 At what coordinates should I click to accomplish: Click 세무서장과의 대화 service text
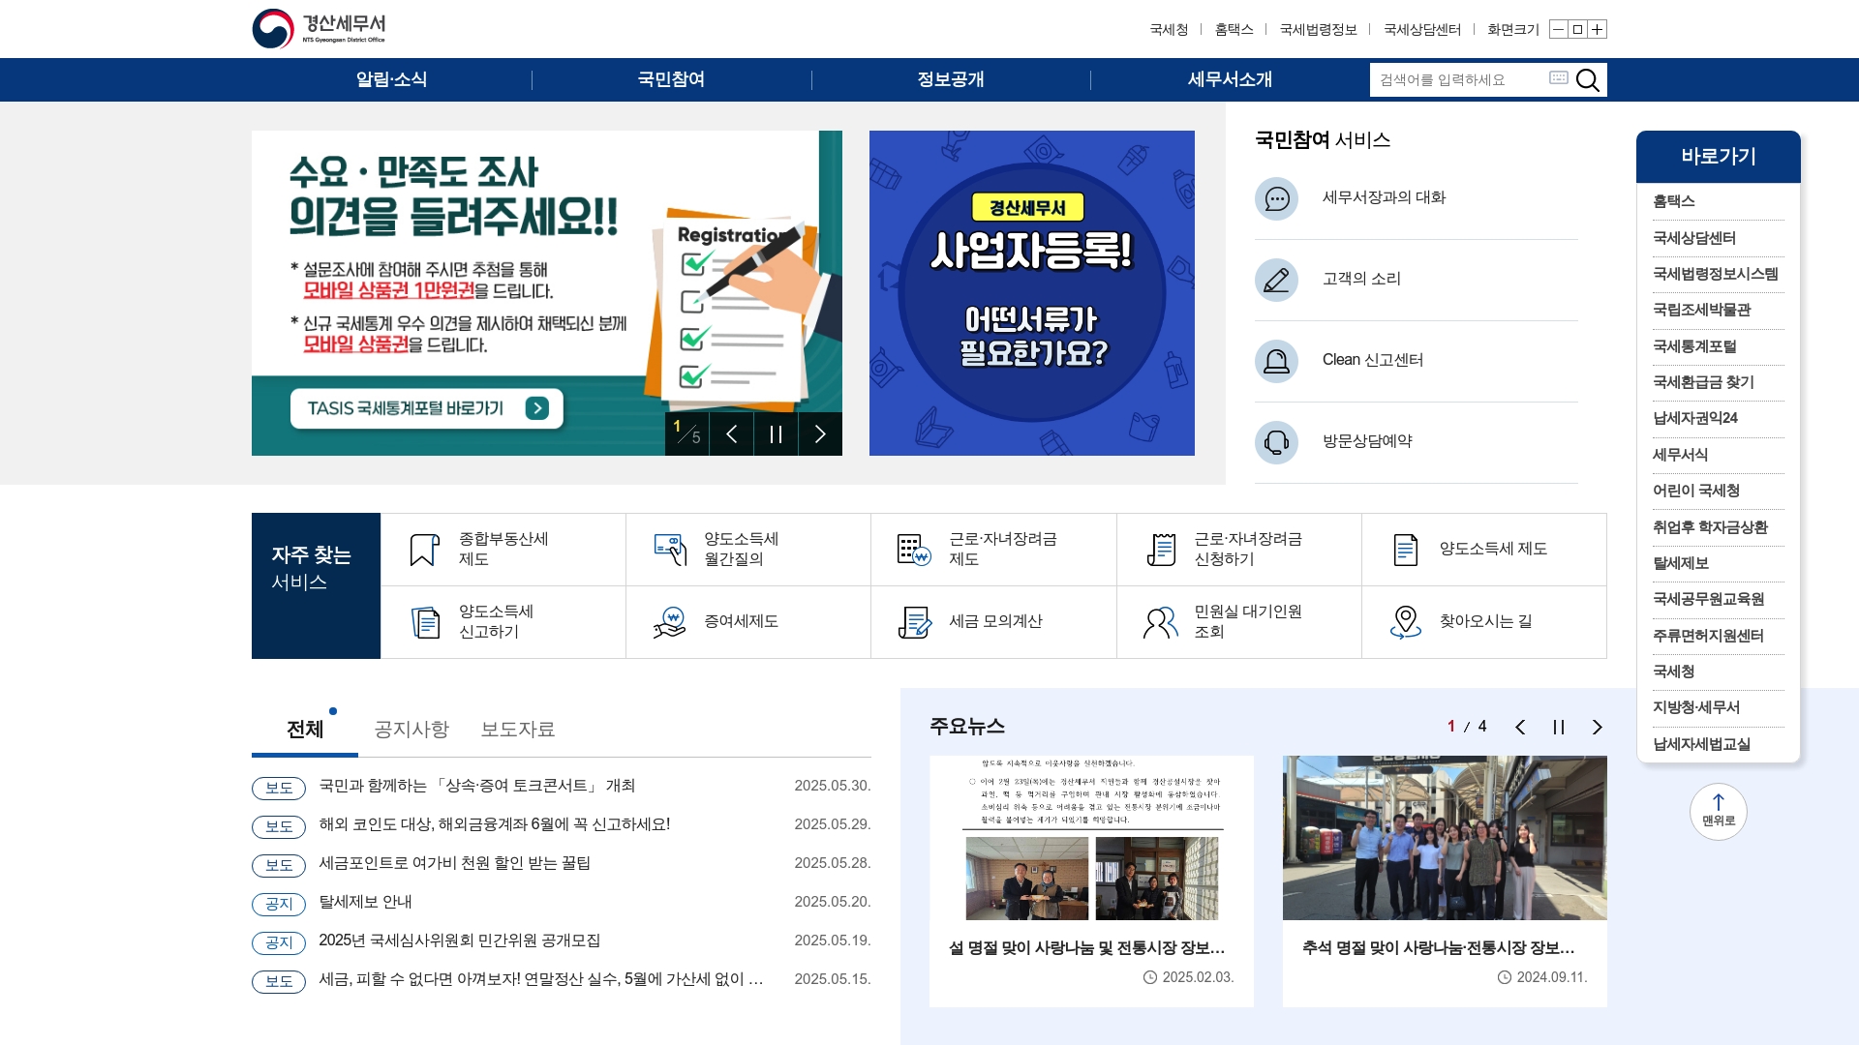click(1384, 197)
